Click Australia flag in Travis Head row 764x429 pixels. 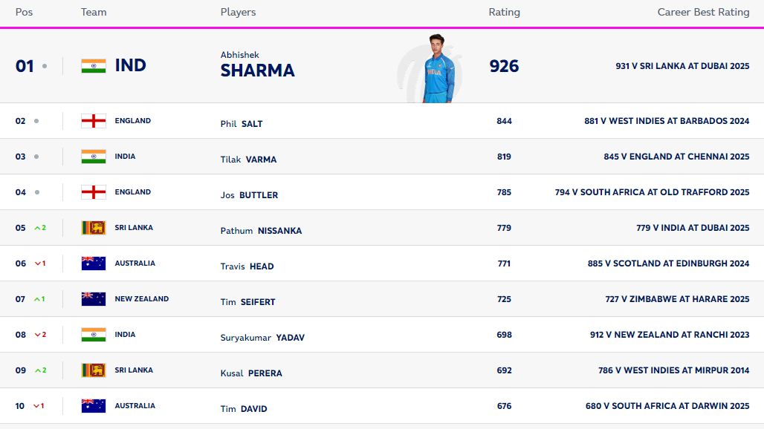pyautogui.click(x=94, y=263)
